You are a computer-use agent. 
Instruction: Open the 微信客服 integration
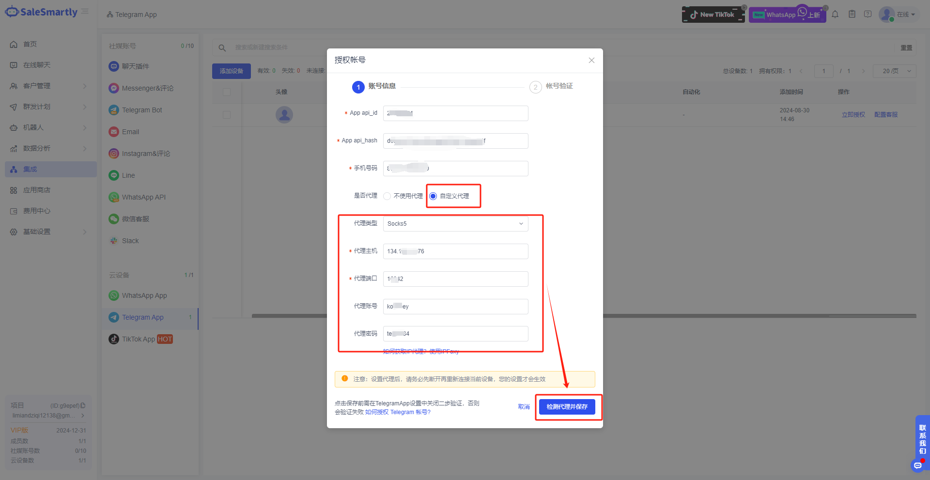(135, 218)
